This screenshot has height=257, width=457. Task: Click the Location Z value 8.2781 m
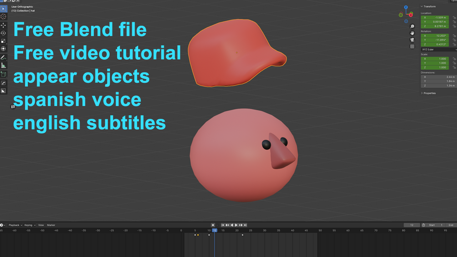pos(435,26)
